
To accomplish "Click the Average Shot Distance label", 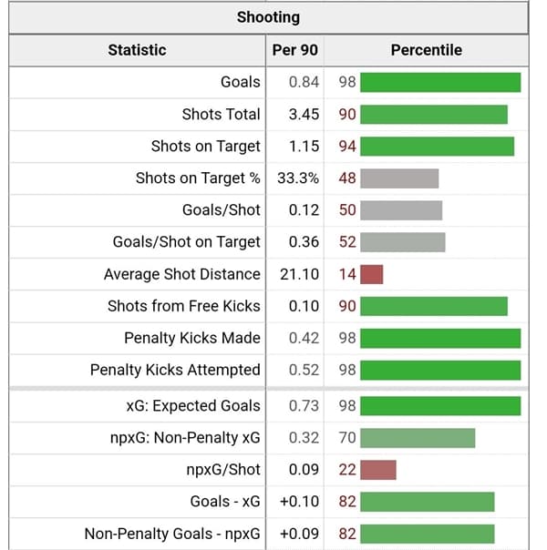I will (182, 274).
